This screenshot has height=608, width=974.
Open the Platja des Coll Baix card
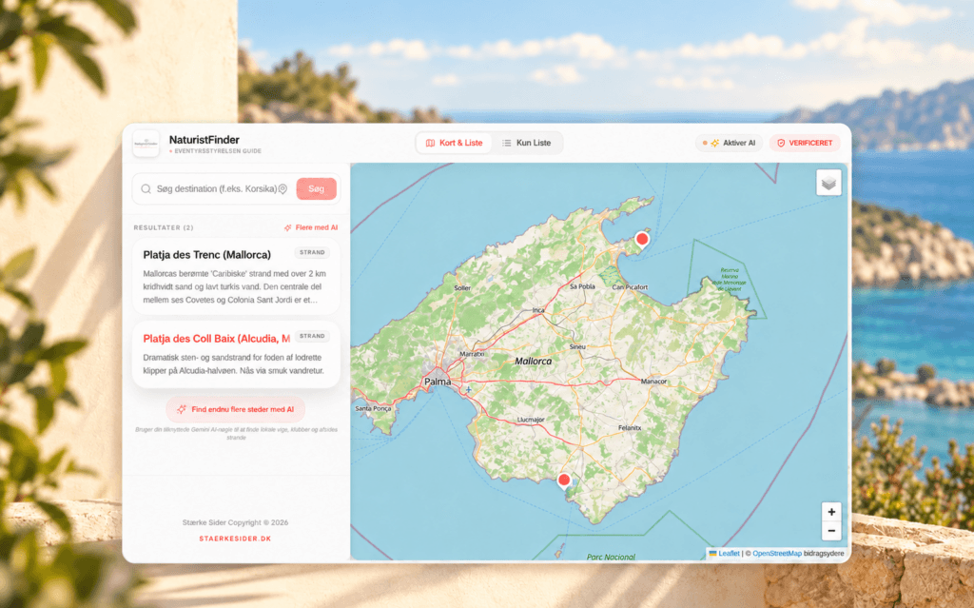point(236,354)
